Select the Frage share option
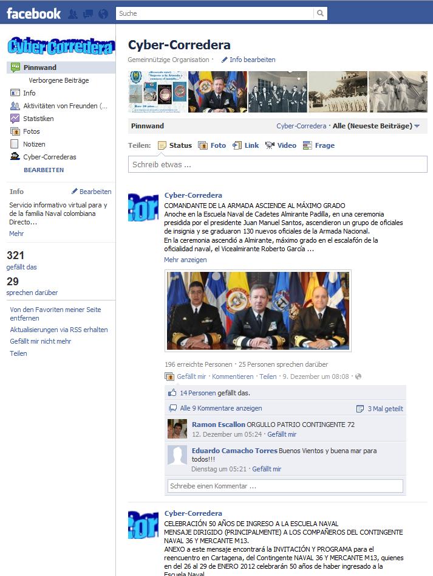This screenshot has width=433, height=576. click(x=319, y=145)
